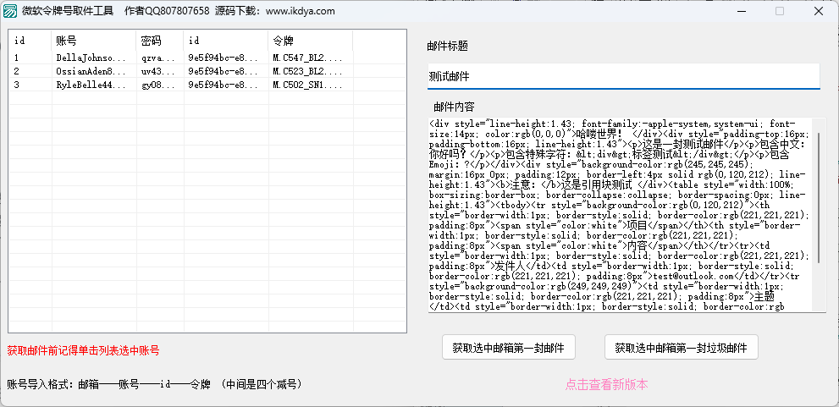The width and height of the screenshot is (839, 407).
Task: Click the 9e5f94bc-e8... cell in row 2
Action: (225, 70)
